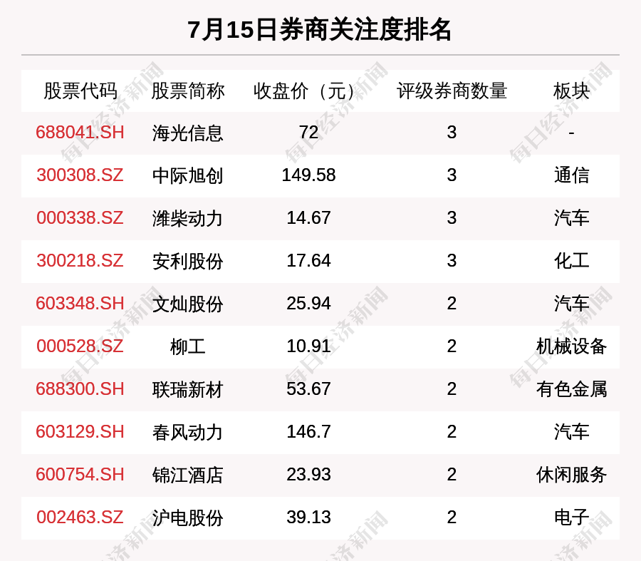Select stock code 600754.SH
Image resolution: width=641 pixels, height=561 pixels.
tap(80, 475)
